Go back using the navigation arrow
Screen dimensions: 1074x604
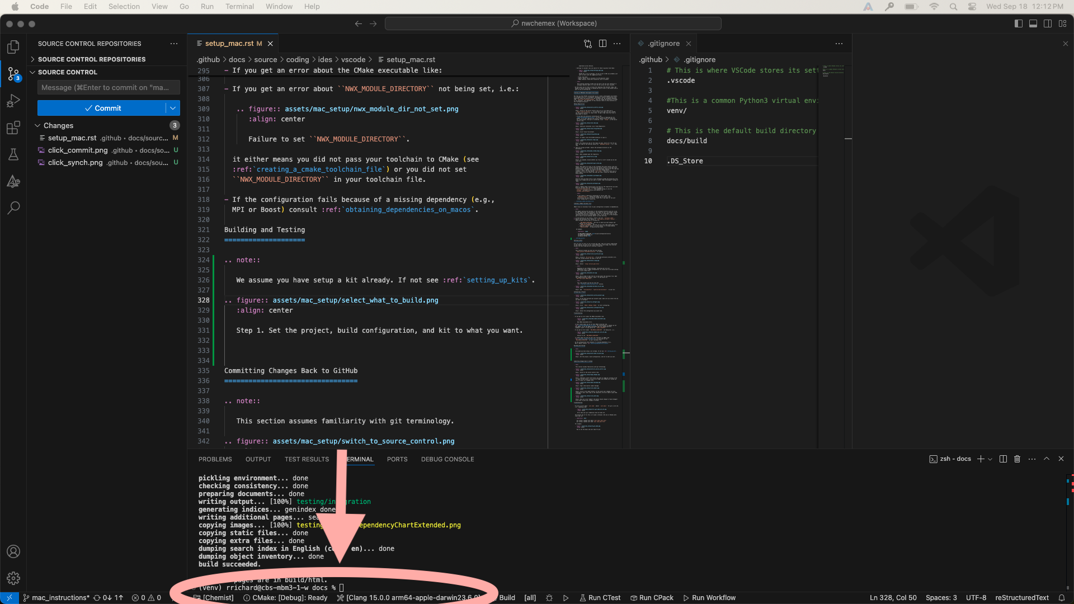click(x=359, y=23)
